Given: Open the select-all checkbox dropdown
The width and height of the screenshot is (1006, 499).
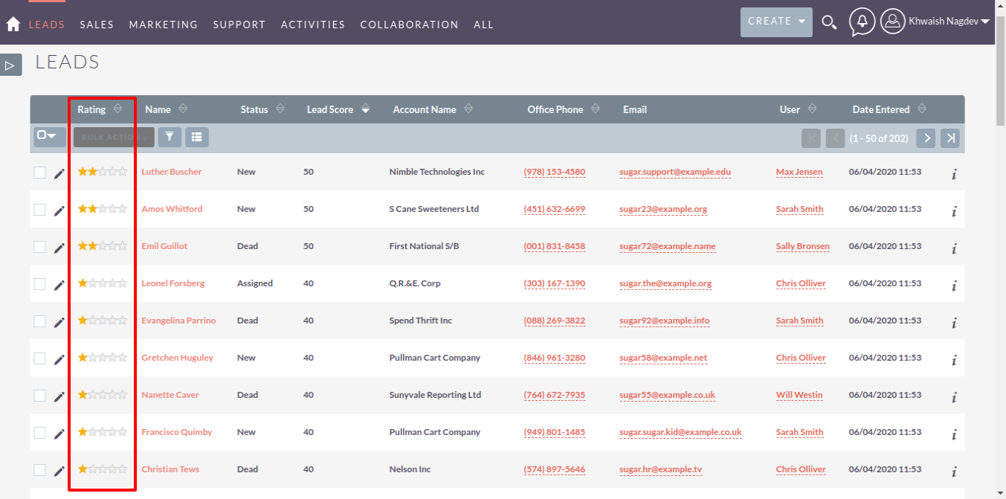Looking at the screenshot, I should 48,137.
